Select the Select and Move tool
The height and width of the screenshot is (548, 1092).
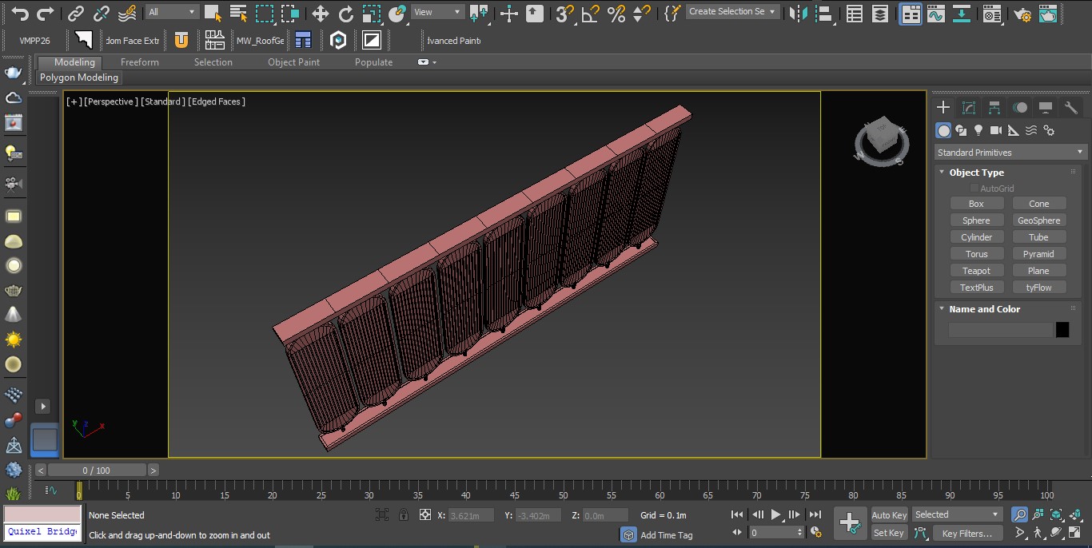click(x=320, y=13)
